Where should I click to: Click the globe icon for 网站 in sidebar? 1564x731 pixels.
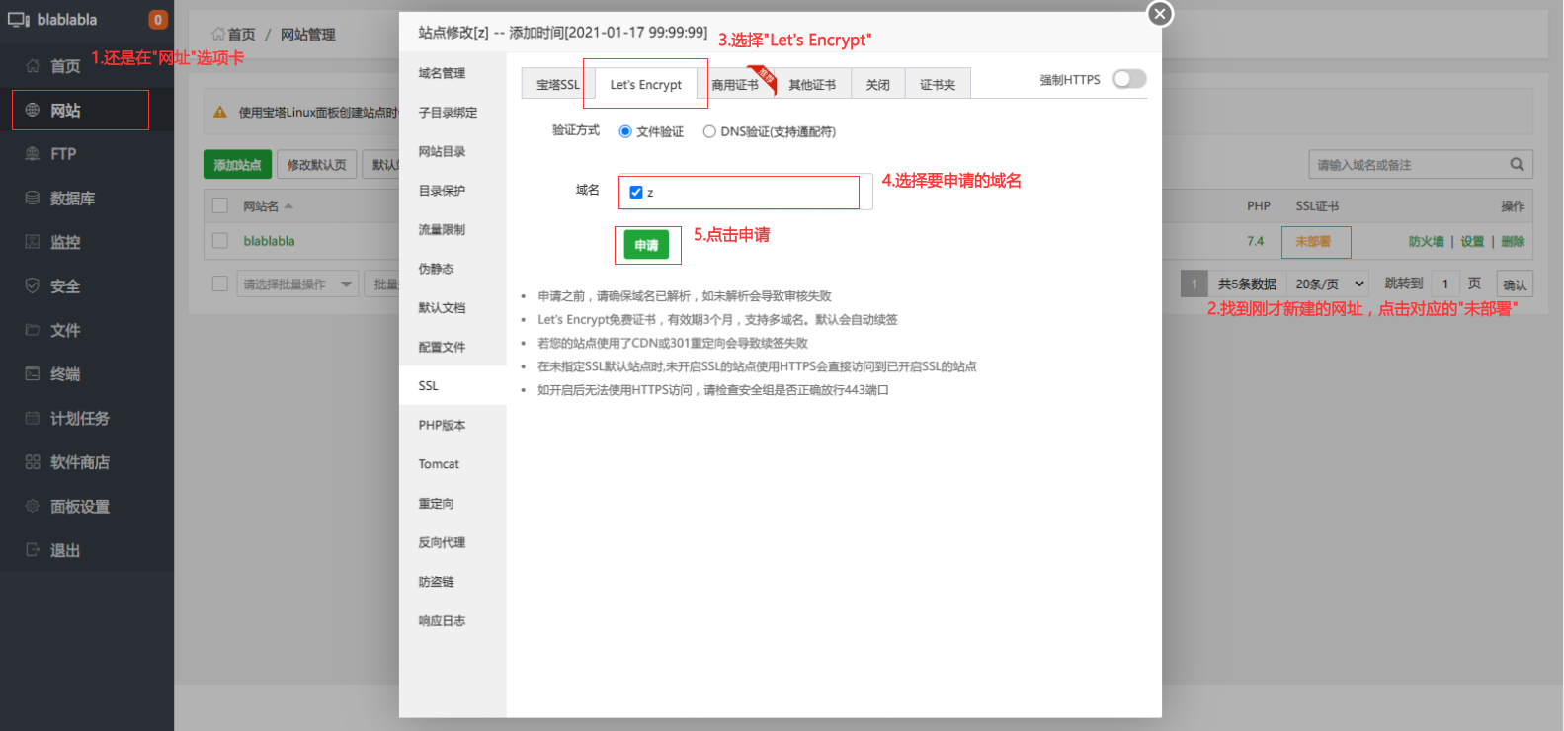click(33, 110)
